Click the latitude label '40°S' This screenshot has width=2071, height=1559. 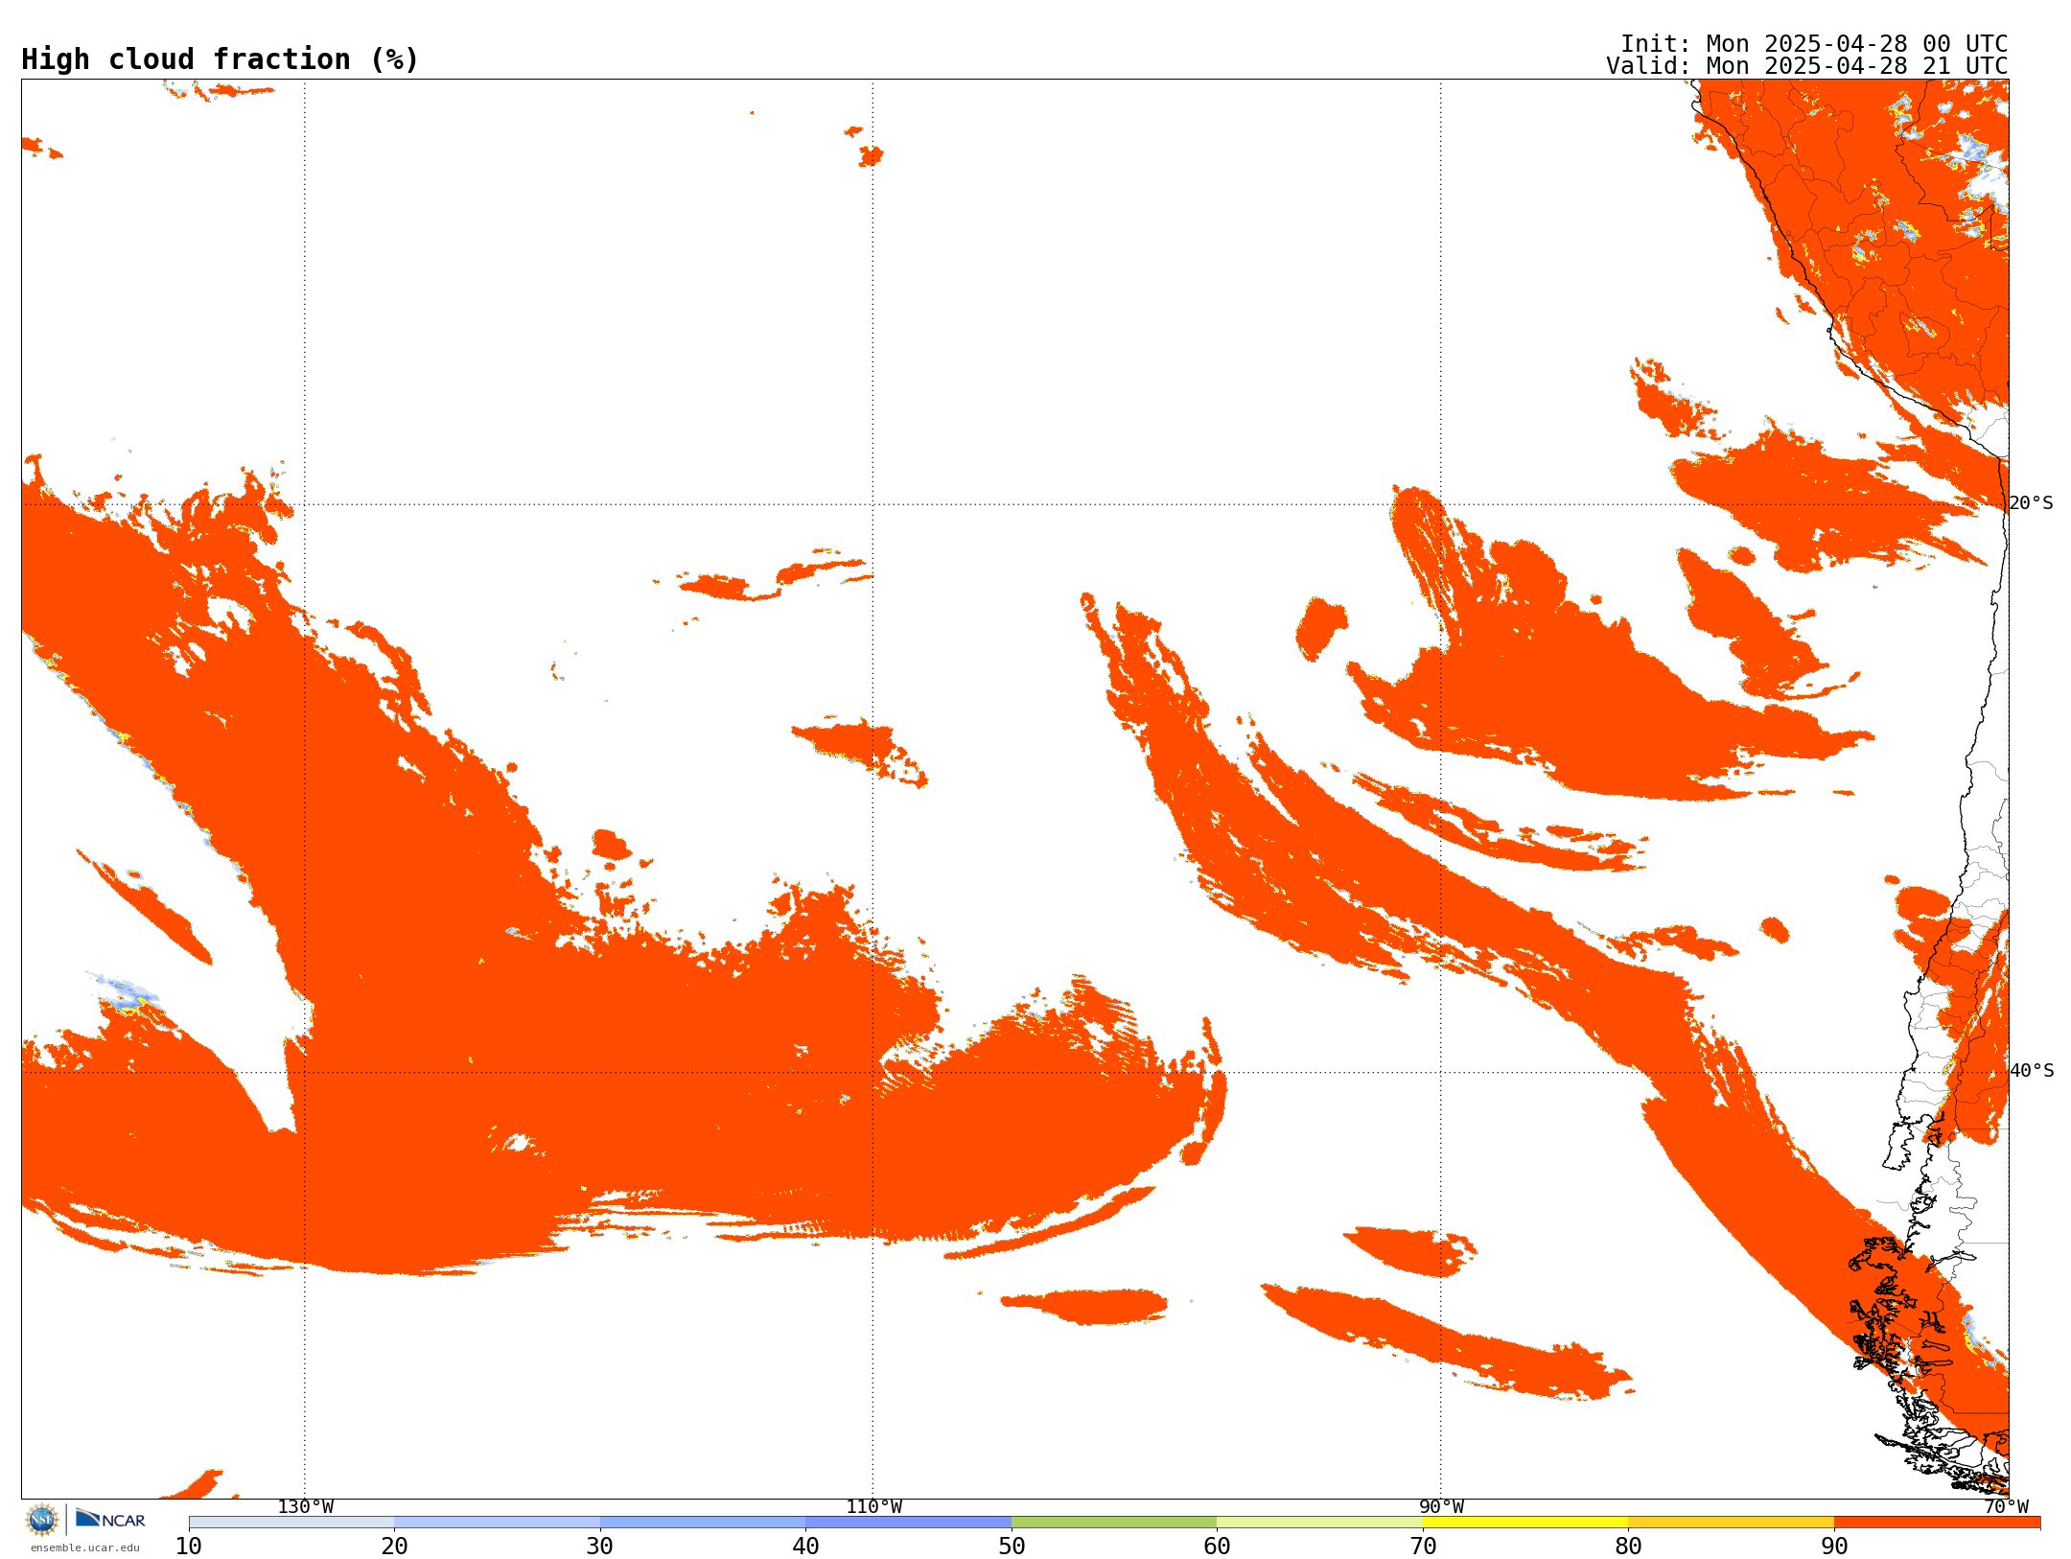(2032, 1071)
